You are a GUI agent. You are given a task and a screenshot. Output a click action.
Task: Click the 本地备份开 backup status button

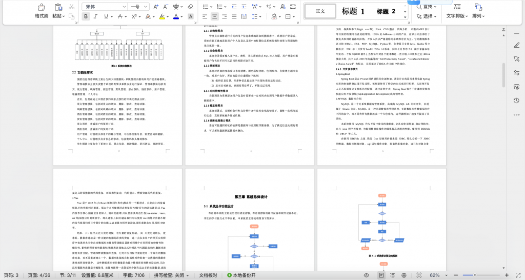(x=241, y=275)
